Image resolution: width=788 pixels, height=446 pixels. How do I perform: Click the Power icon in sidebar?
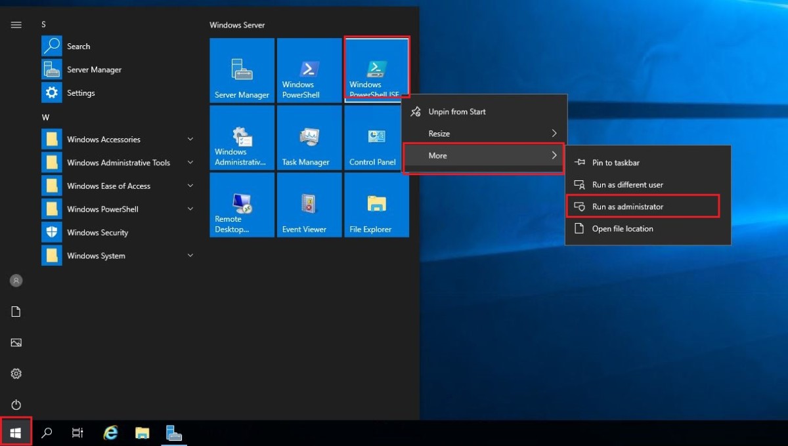point(16,405)
